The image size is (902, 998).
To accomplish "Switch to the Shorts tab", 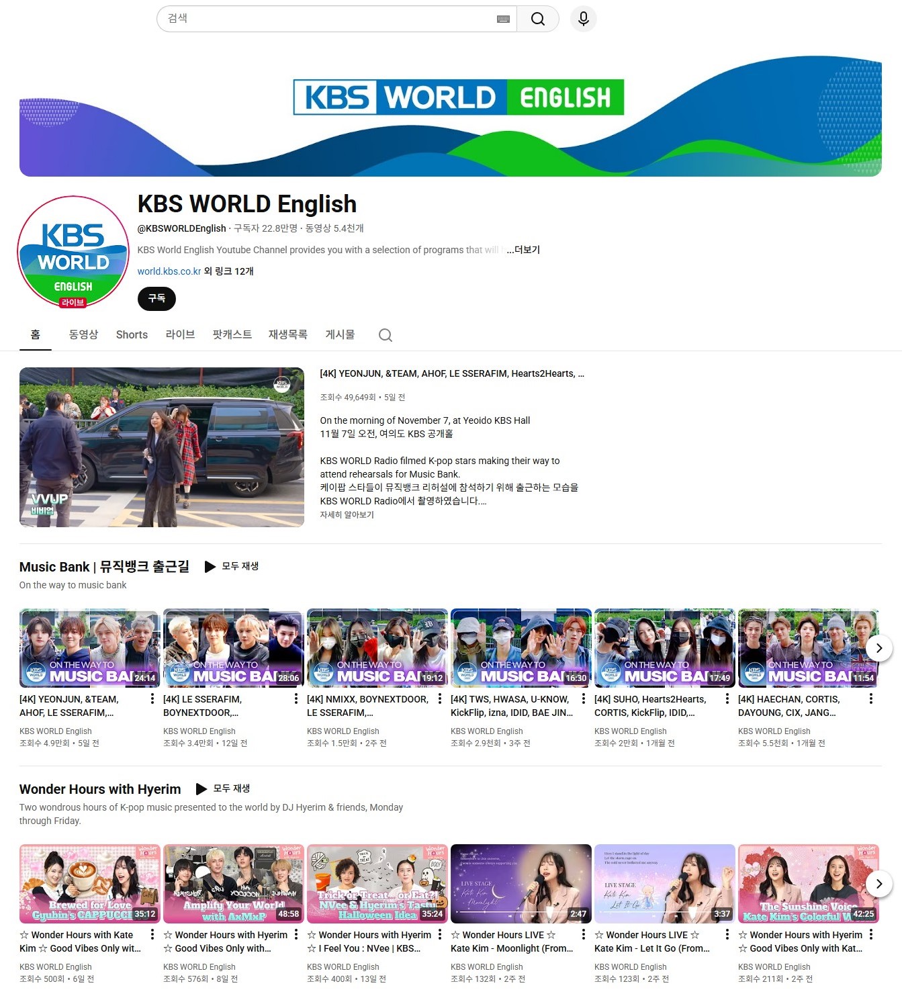I will 132,334.
